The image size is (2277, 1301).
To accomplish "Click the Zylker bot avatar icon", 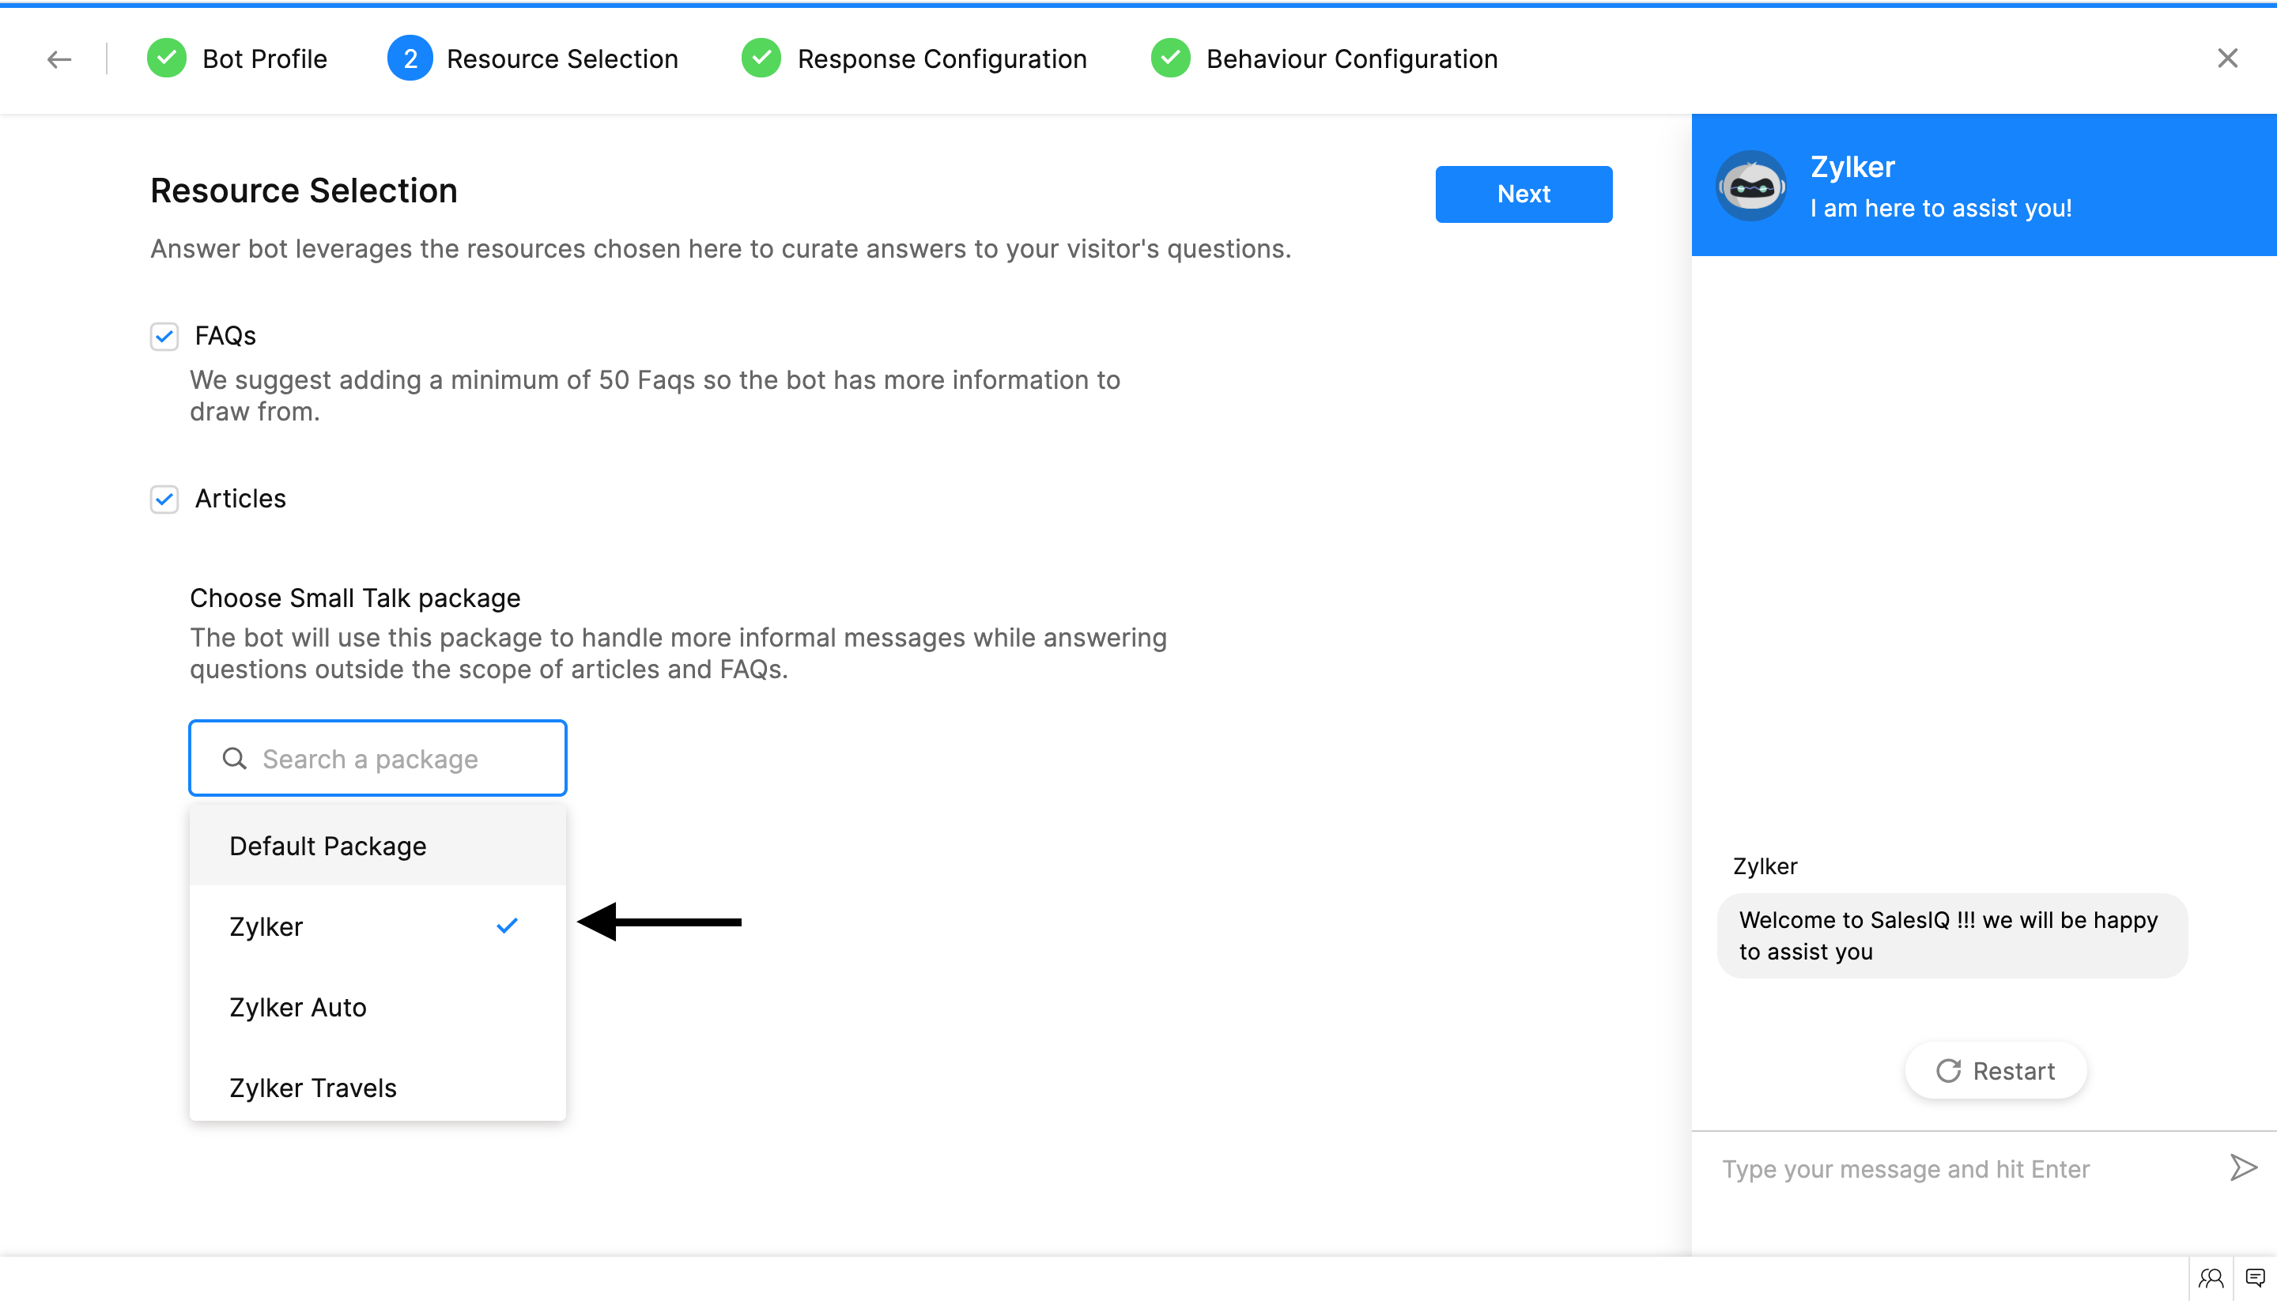I will (1750, 186).
